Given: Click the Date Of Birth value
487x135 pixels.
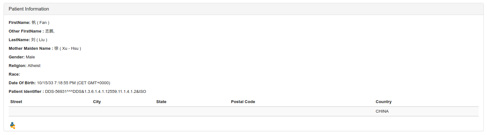Looking at the screenshot, I should point(73,83).
